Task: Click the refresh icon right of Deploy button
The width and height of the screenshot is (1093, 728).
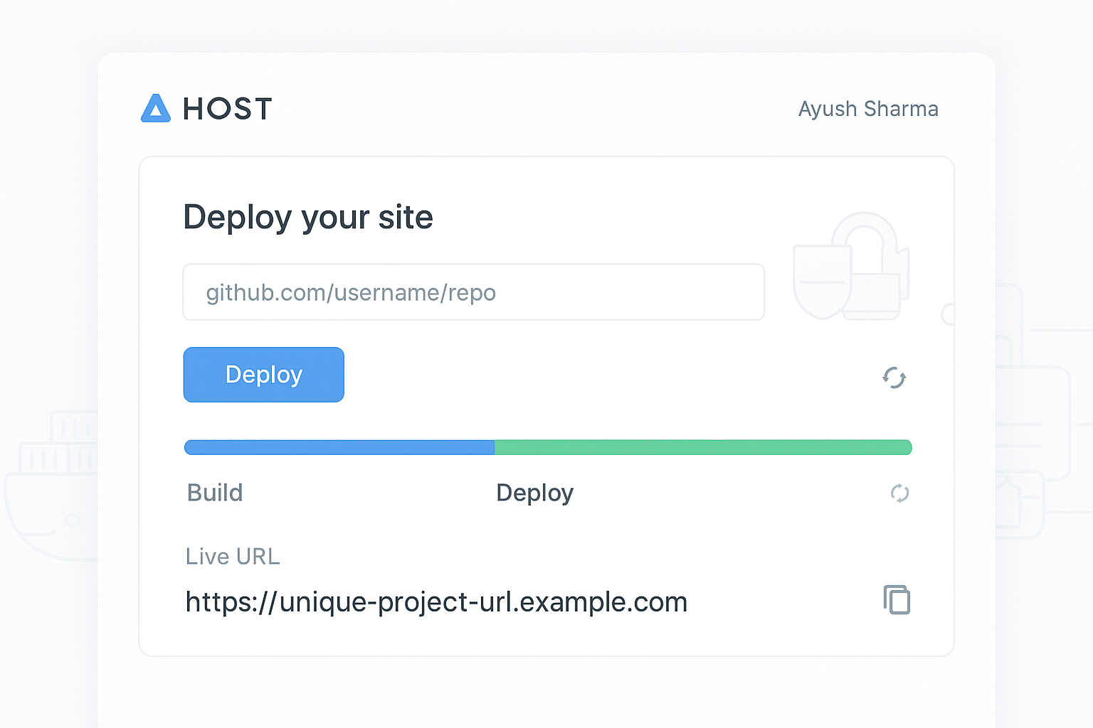Action: (x=894, y=378)
